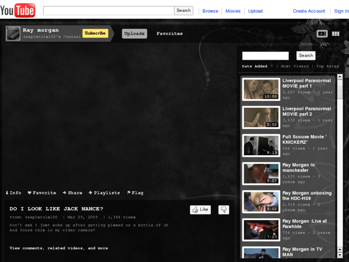Open Ray Morgan unboxing HDC-HS9 thumbnail

pyautogui.click(x=261, y=202)
